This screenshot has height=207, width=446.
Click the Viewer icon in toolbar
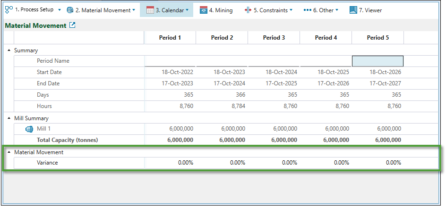click(353, 10)
